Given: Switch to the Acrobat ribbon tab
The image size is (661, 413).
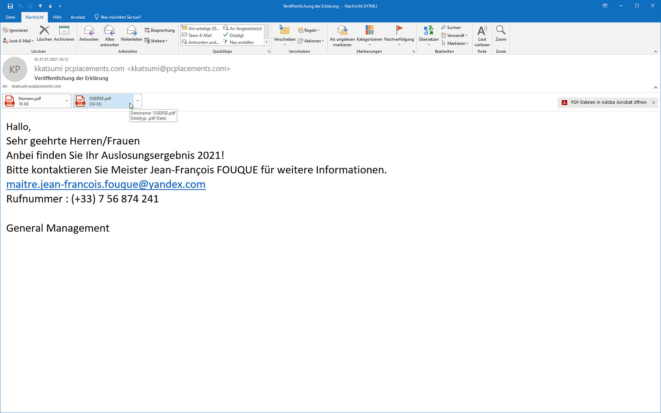Looking at the screenshot, I should tap(78, 17).
